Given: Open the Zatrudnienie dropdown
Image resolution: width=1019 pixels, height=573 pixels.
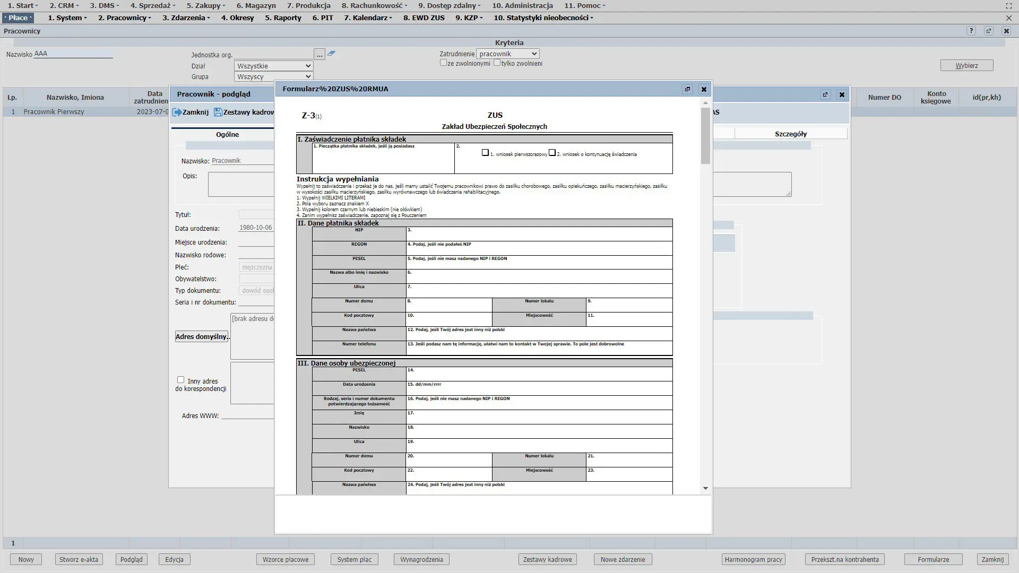Looking at the screenshot, I should coord(507,54).
